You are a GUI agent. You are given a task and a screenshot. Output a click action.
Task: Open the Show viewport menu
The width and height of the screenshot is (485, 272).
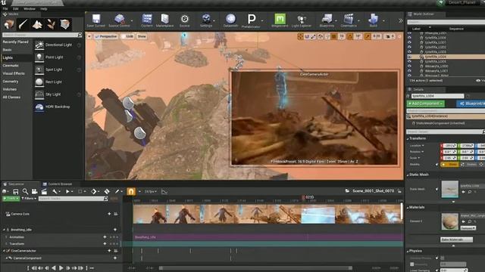click(142, 36)
